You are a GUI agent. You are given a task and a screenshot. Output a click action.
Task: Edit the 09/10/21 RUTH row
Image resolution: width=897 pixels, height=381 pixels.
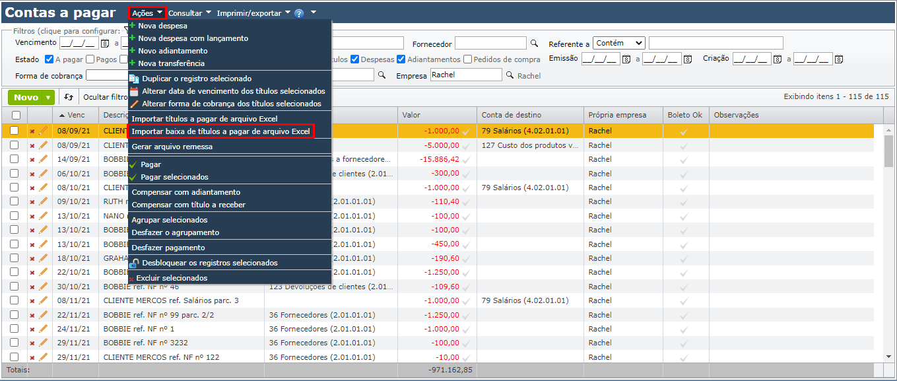(x=44, y=202)
